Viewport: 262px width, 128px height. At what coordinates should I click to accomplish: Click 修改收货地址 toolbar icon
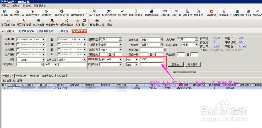click(x=33, y=11)
